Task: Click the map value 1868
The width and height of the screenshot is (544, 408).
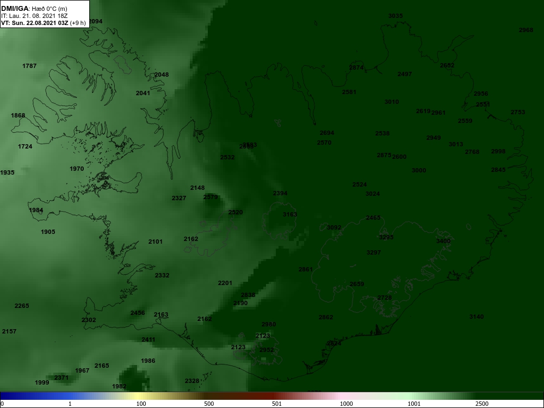Action: 18,115
